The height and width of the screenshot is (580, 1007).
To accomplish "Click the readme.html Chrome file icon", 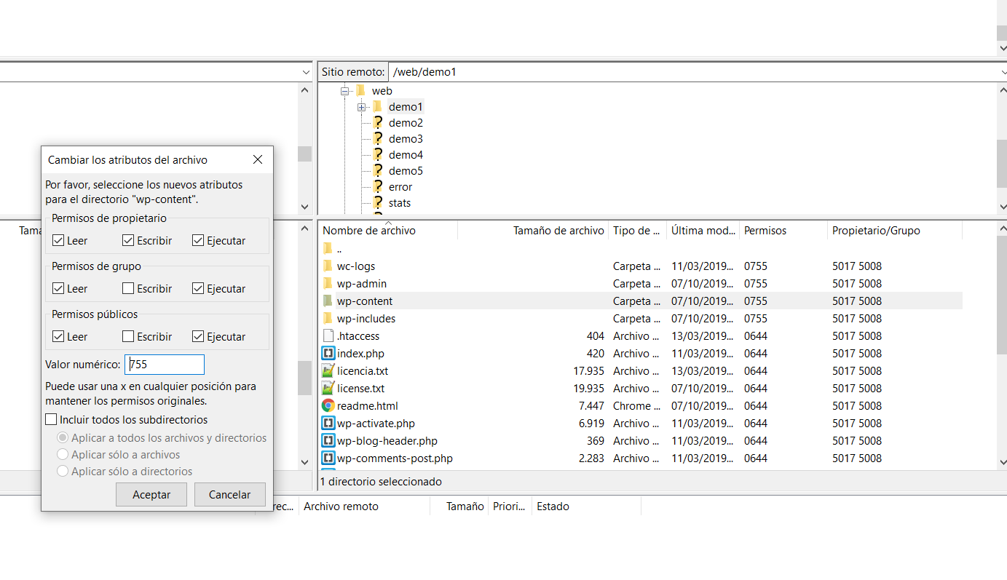I will pos(328,406).
